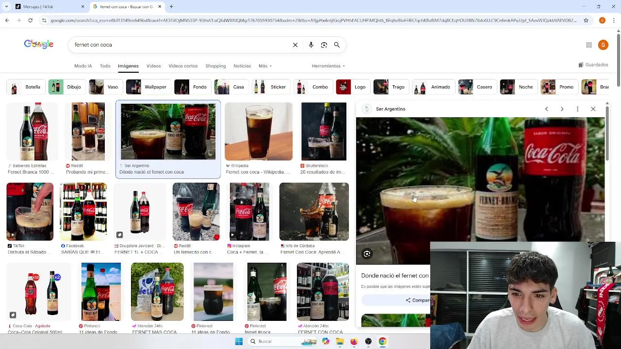Filter images by the Logo chip

point(353,87)
